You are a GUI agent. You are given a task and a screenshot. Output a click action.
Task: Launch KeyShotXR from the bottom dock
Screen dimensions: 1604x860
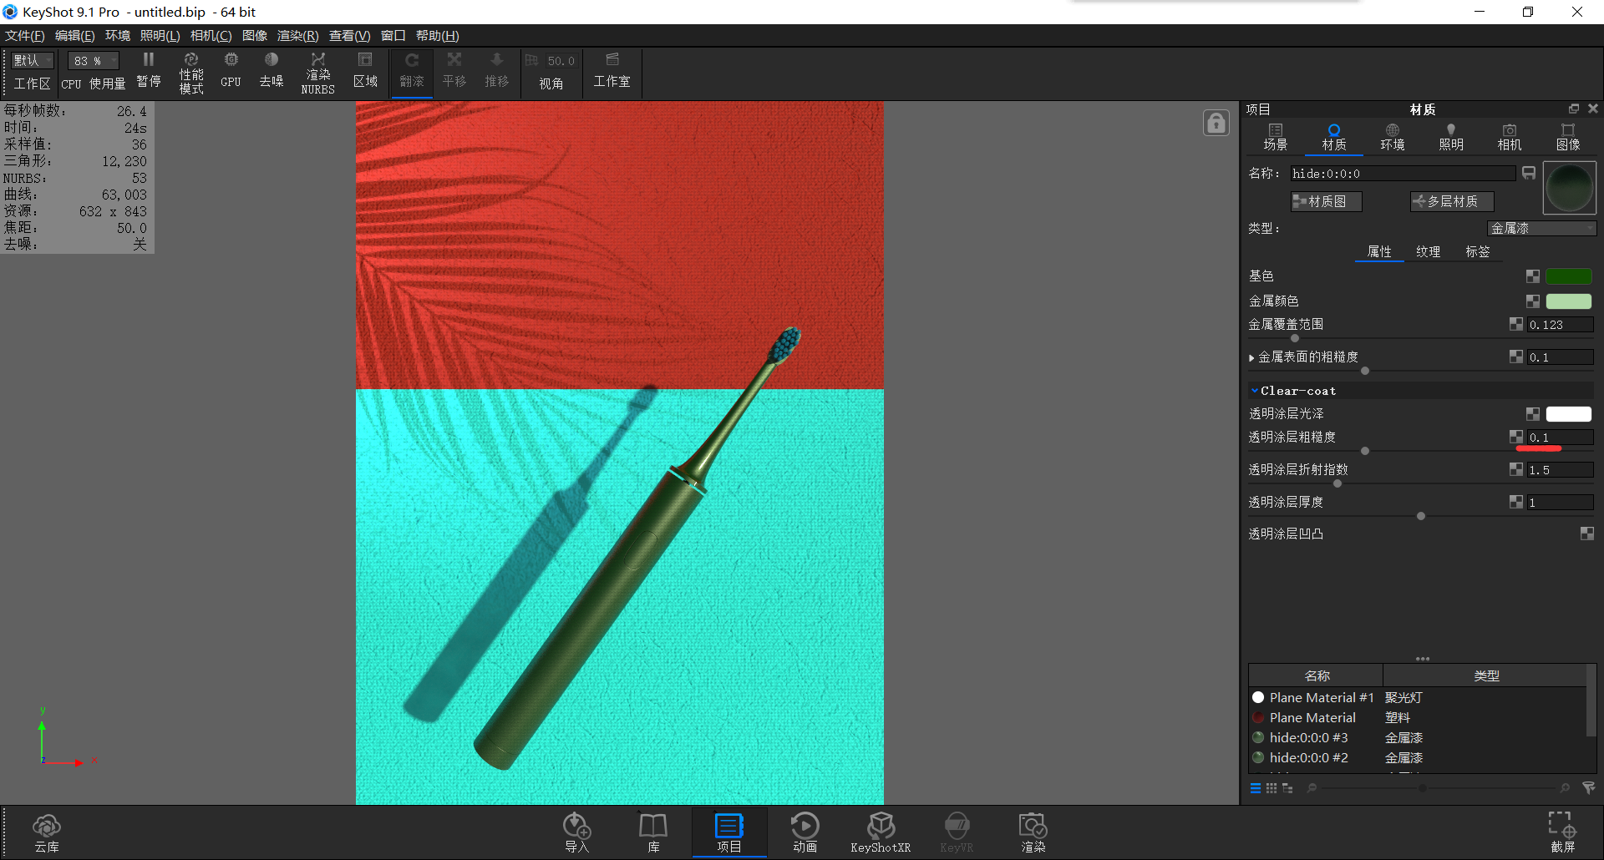tap(881, 832)
